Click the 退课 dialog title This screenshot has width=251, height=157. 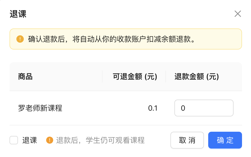pyautogui.click(x=18, y=14)
